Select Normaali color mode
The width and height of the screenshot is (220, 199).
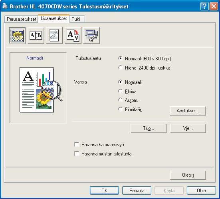pyautogui.click(x=130, y=82)
